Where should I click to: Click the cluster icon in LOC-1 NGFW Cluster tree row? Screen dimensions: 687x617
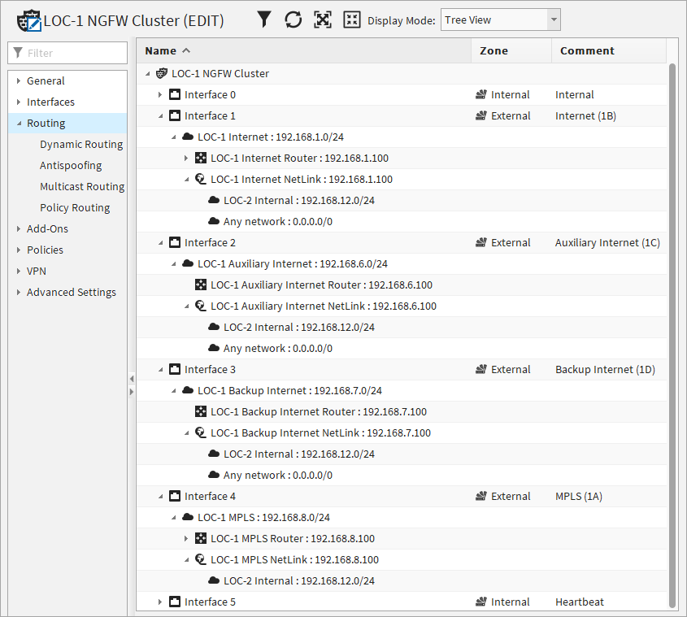[162, 73]
